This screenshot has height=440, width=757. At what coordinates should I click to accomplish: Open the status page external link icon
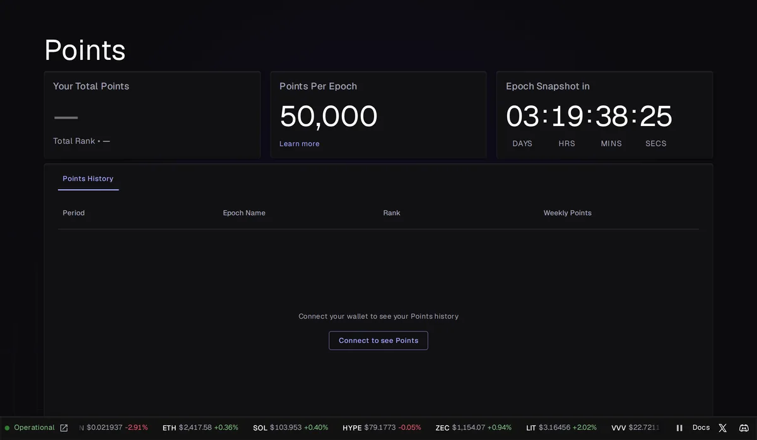64,428
